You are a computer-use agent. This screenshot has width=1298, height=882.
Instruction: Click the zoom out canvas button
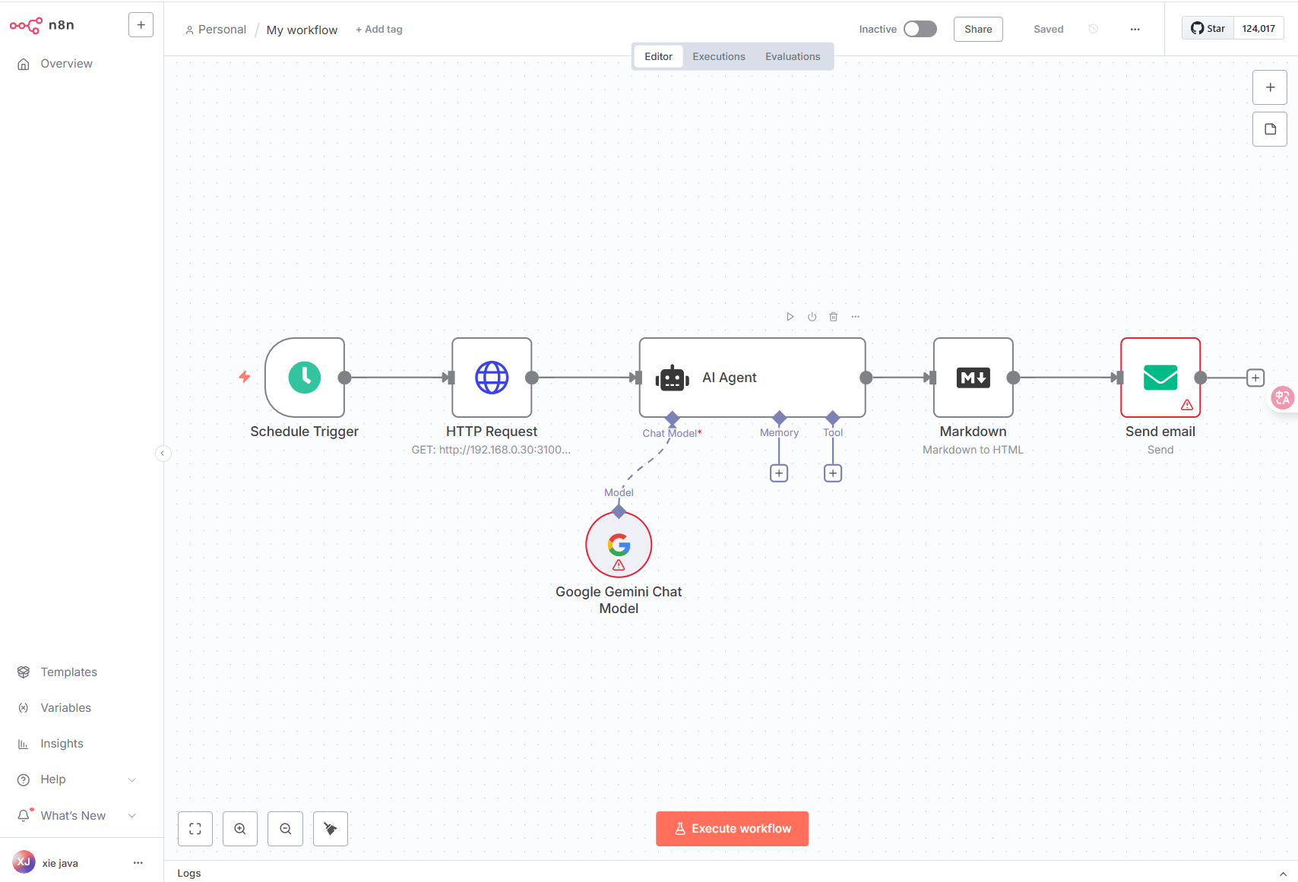tap(286, 829)
